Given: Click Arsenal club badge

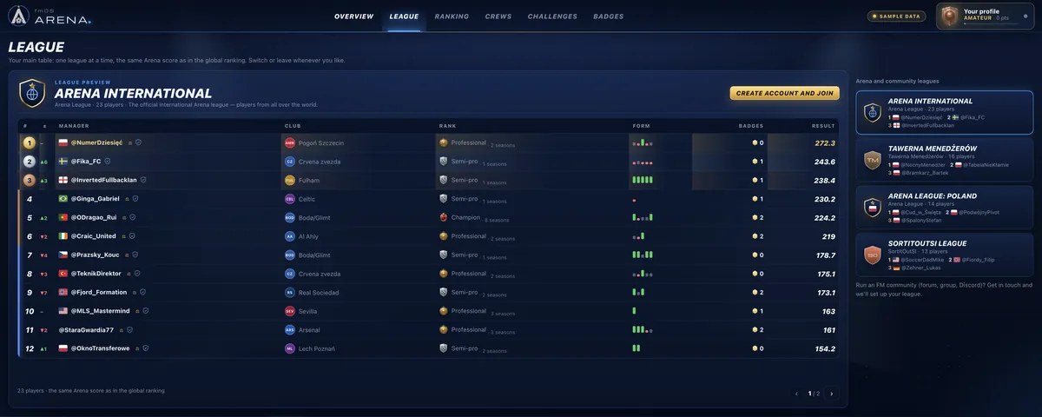Looking at the screenshot, I should (x=290, y=330).
